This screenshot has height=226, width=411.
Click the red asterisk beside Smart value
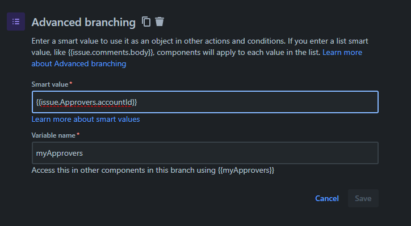click(x=71, y=83)
